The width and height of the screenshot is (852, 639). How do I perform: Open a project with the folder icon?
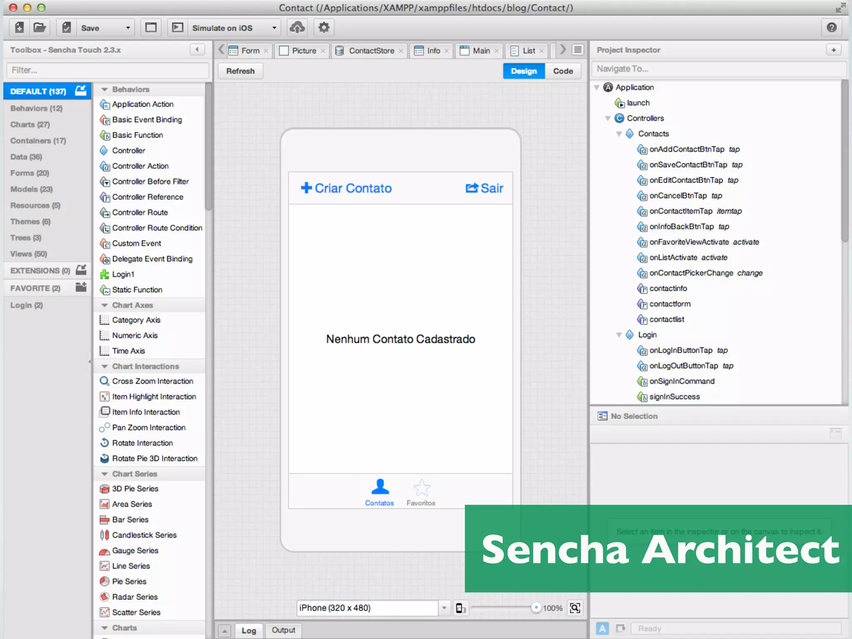pyautogui.click(x=40, y=28)
